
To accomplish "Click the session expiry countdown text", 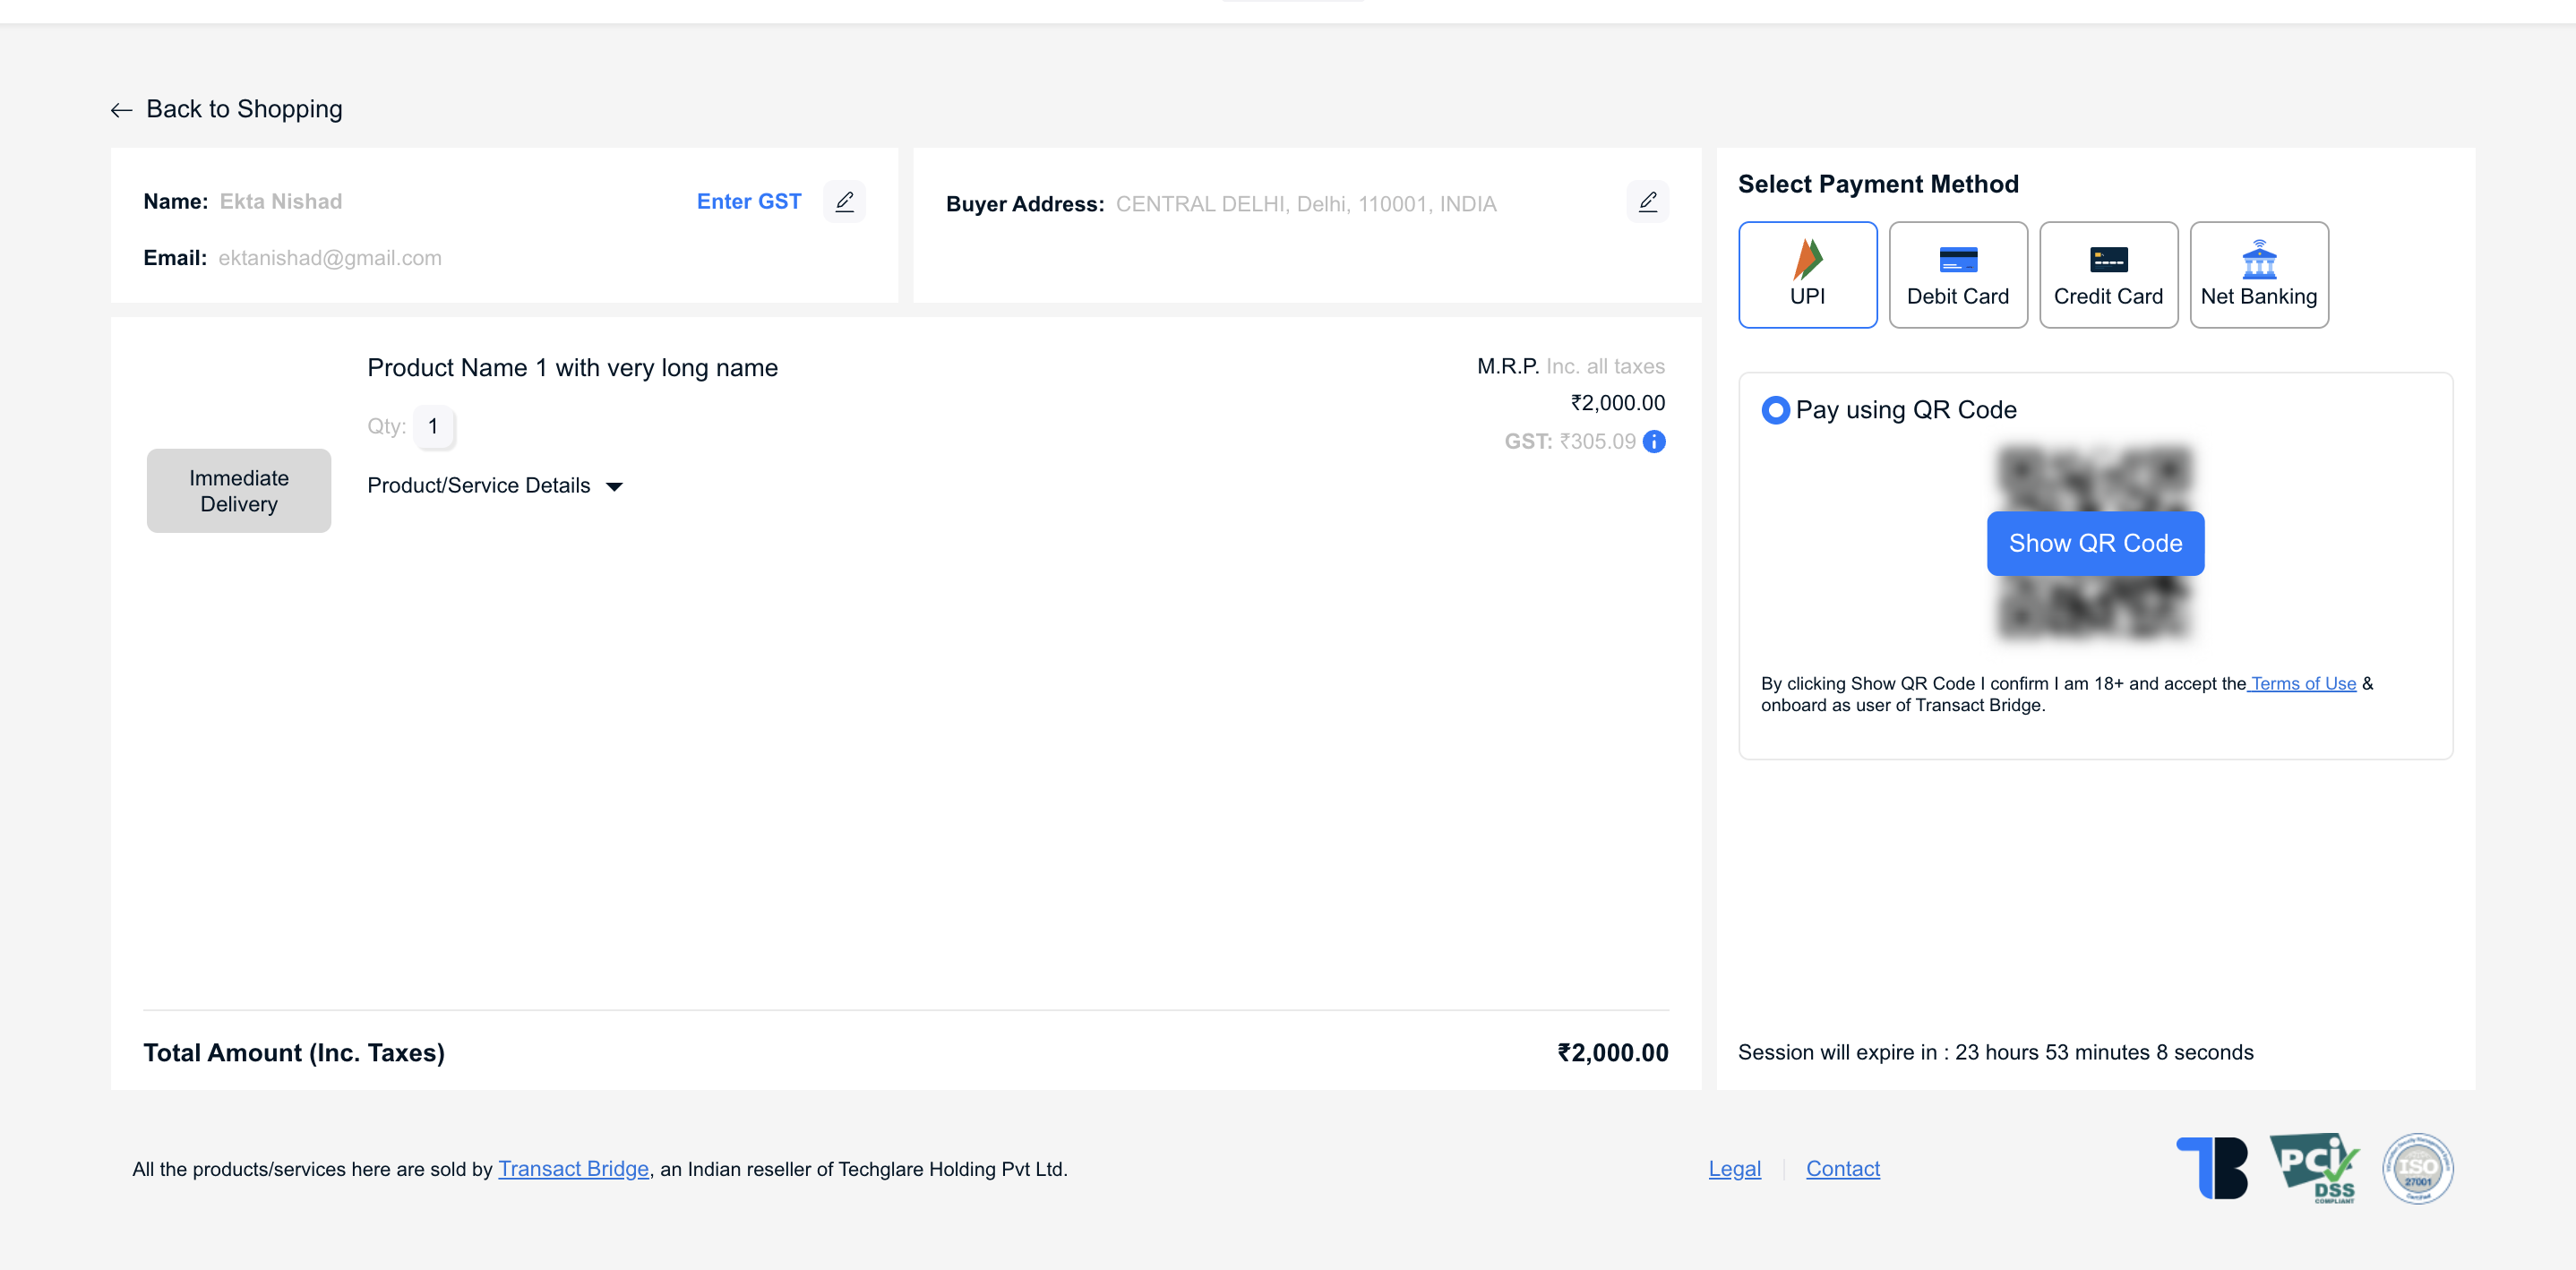I will point(1995,1052).
